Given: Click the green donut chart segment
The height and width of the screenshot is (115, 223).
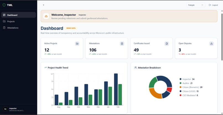Looking at the screenshot, I should pos(152,82).
